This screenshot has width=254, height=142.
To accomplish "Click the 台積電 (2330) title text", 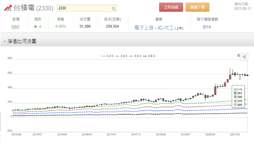I will (33, 8).
